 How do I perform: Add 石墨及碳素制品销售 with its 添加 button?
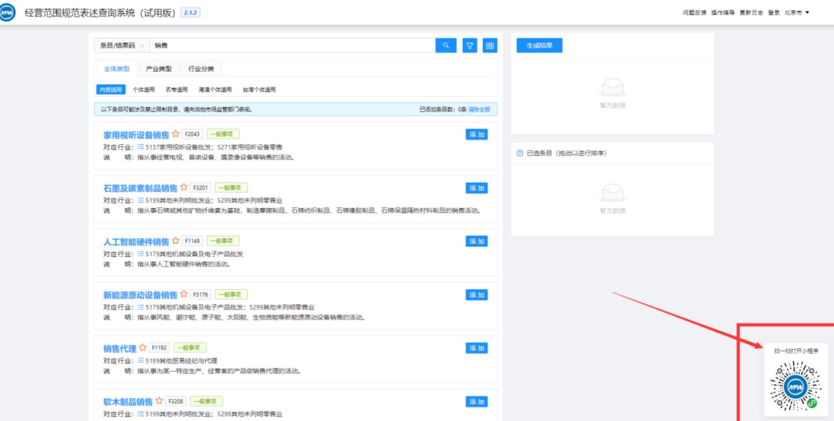[x=476, y=188]
